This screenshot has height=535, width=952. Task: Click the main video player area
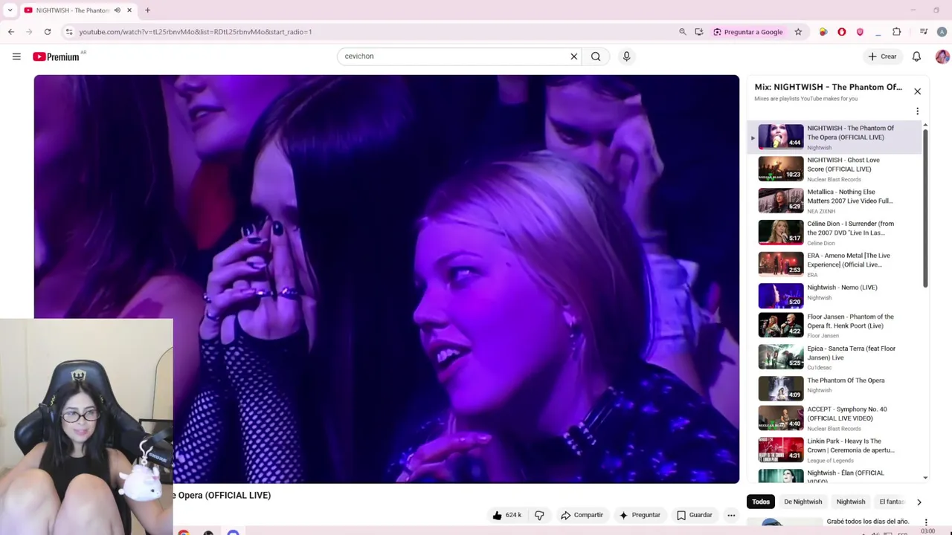pyautogui.click(x=387, y=279)
